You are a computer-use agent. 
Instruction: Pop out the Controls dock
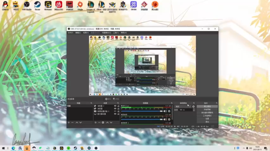[217, 103]
